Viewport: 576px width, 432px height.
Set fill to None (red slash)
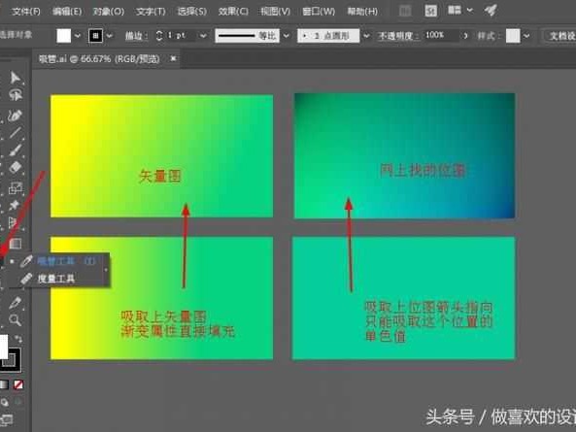point(18,384)
